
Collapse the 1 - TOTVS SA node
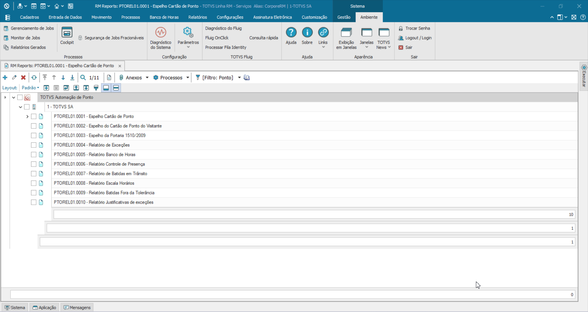pos(21,107)
